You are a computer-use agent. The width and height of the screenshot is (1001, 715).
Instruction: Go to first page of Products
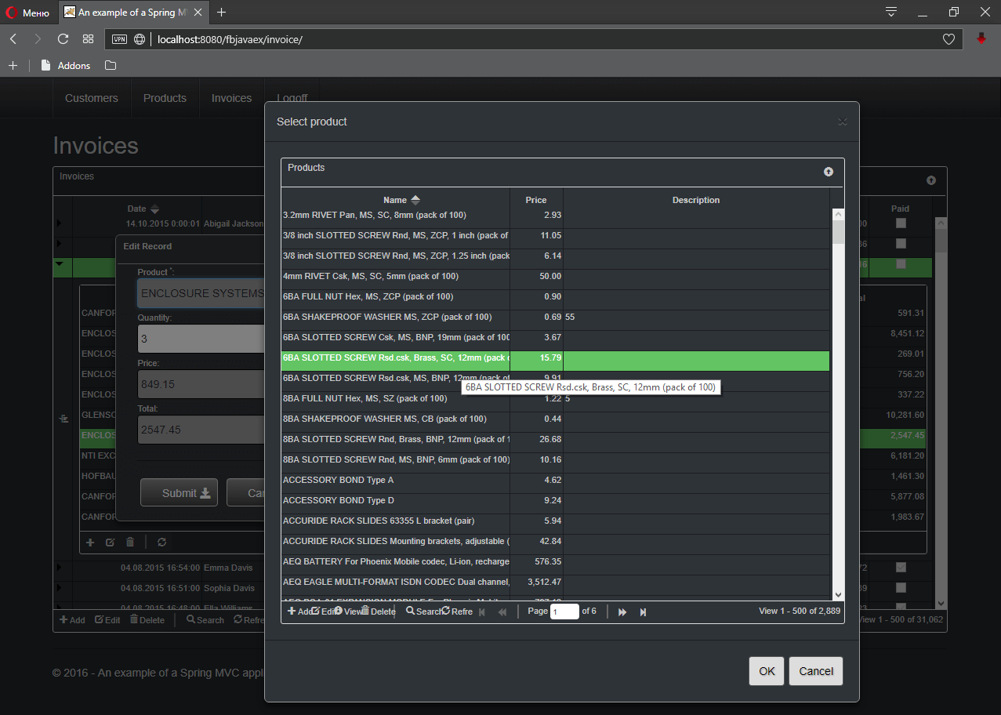pyautogui.click(x=481, y=612)
